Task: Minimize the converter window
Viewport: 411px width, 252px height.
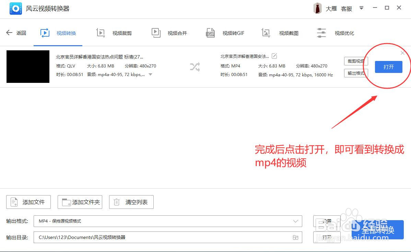Action: click(375, 8)
